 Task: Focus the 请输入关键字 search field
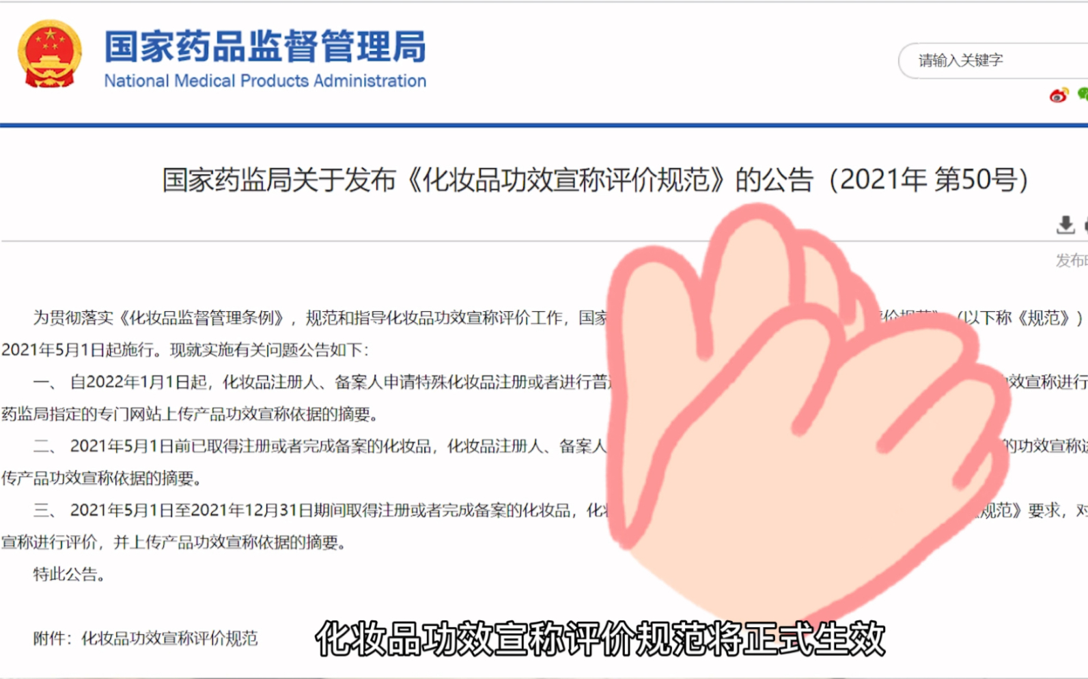point(993,61)
